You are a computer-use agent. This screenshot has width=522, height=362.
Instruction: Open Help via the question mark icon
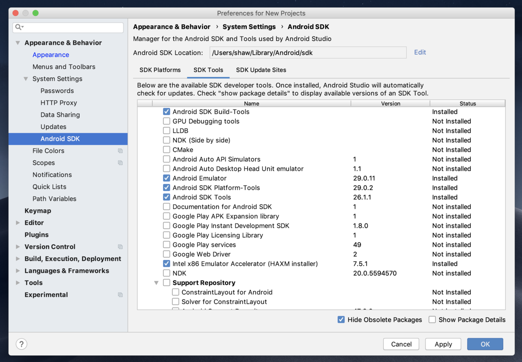pos(21,344)
